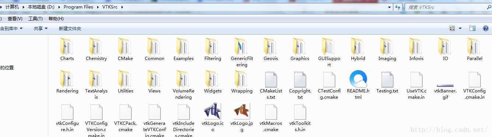Screen dimensions: 492x137
Task: Toggle the preview pane button
Action: pos(472,28)
